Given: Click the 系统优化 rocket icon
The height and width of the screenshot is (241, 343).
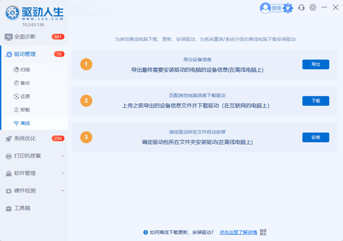Looking at the screenshot, I should click(9, 139).
